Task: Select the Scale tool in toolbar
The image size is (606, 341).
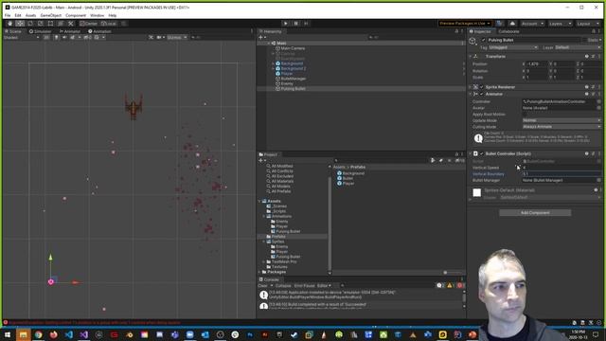Action: tap(40, 24)
